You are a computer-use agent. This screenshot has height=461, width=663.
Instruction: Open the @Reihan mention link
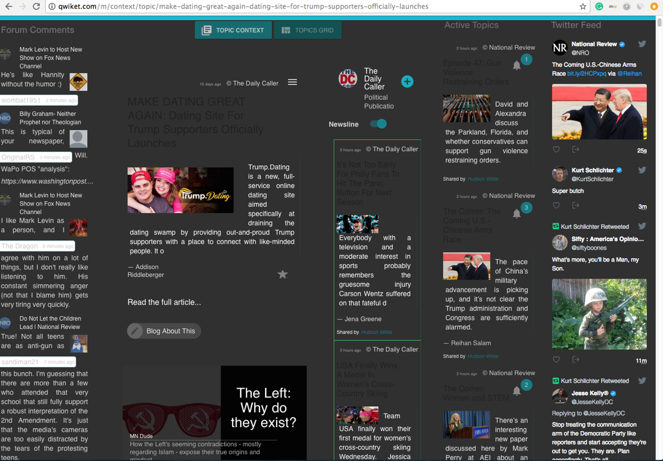pyautogui.click(x=629, y=74)
